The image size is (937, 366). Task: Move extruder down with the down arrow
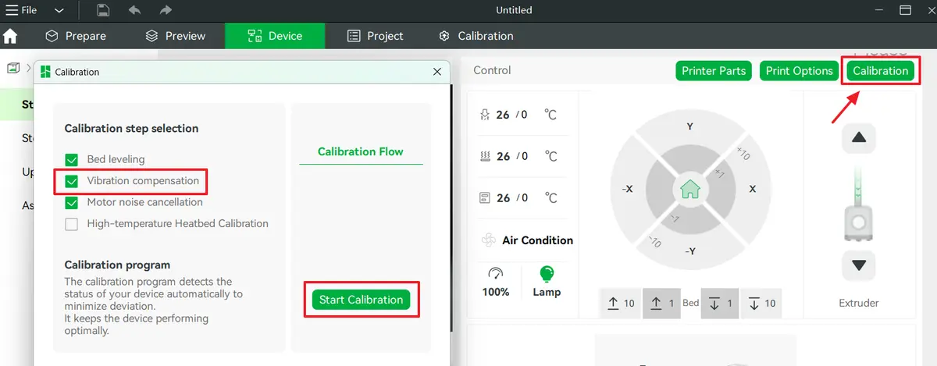(859, 265)
